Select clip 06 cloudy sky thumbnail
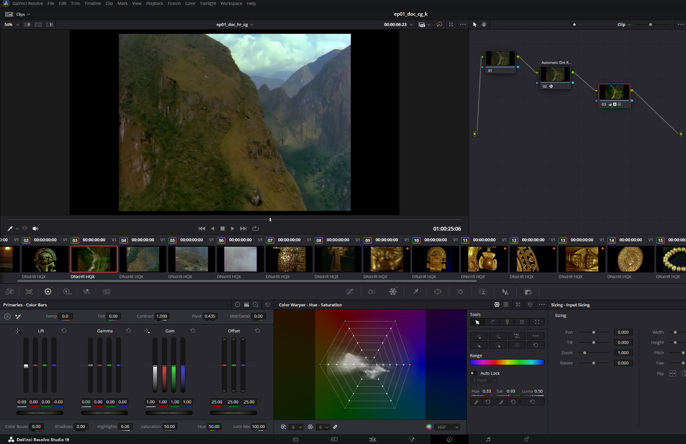 click(x=240, y=259)
